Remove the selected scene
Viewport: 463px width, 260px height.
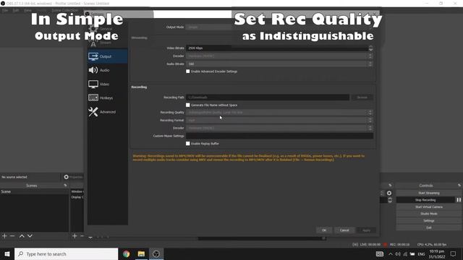click(12, 236)
